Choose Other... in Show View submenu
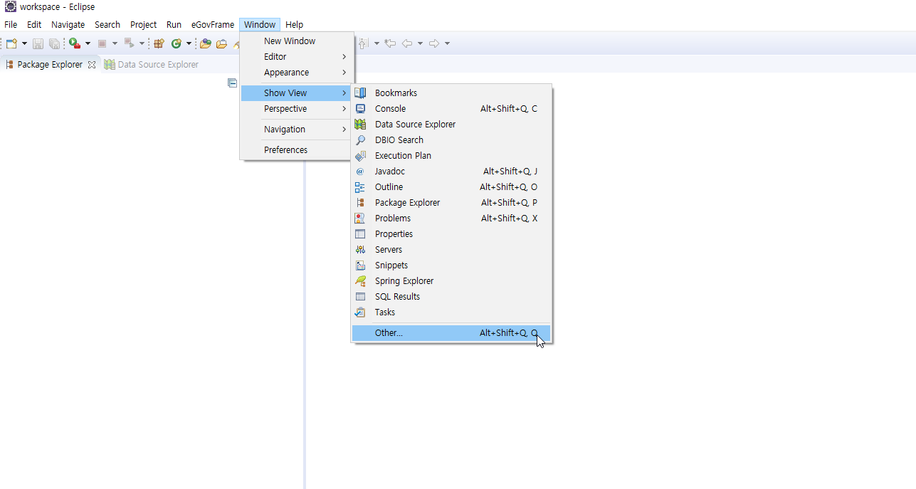Viewport: 916px width, 489px height. point(451,333)
